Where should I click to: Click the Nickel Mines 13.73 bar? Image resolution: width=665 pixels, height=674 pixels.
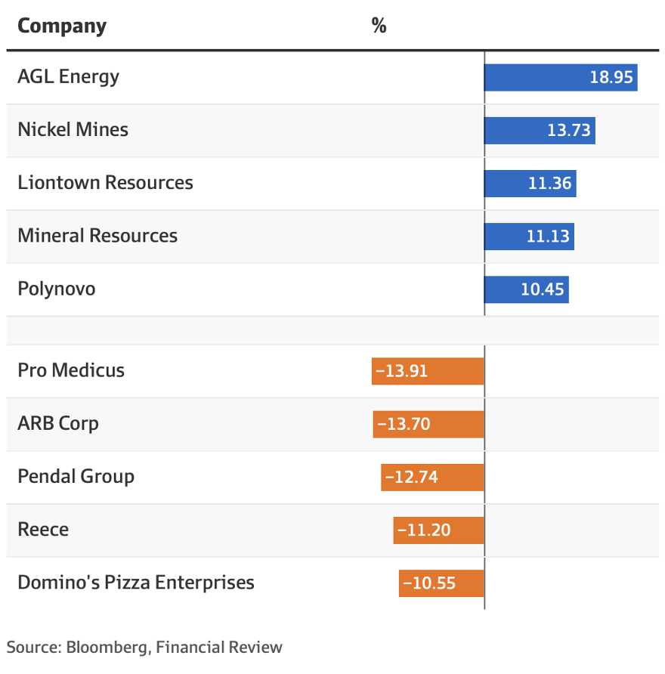pyautogui.click(x=540, y=130)
